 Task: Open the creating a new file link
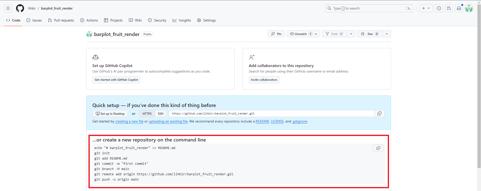(x=129, y=121)
